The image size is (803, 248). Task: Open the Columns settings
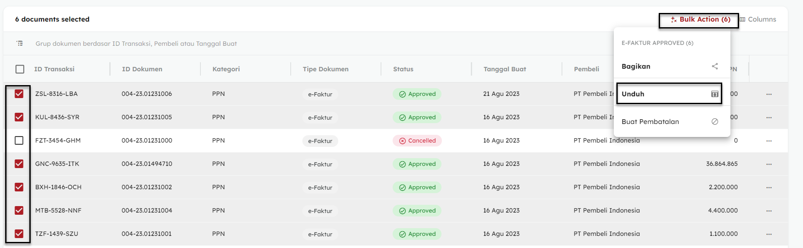pyautogui.click(x=758, y=19)
